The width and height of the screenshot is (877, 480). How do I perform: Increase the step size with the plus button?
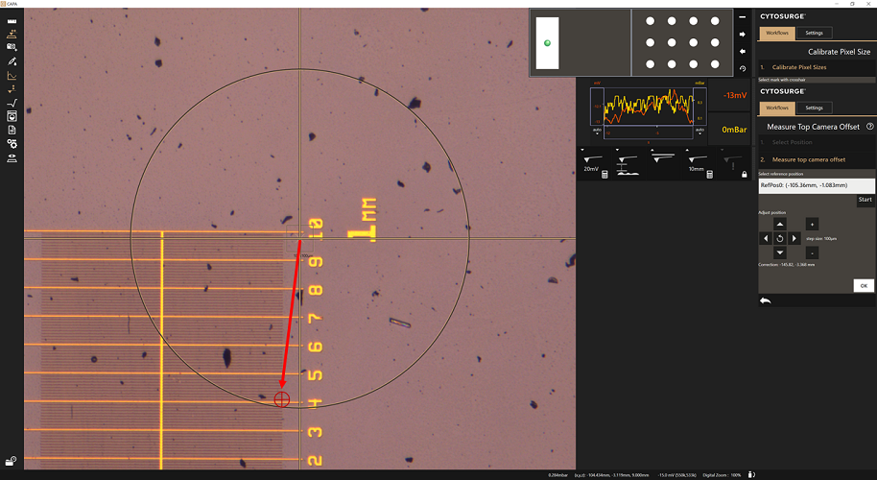812,225
